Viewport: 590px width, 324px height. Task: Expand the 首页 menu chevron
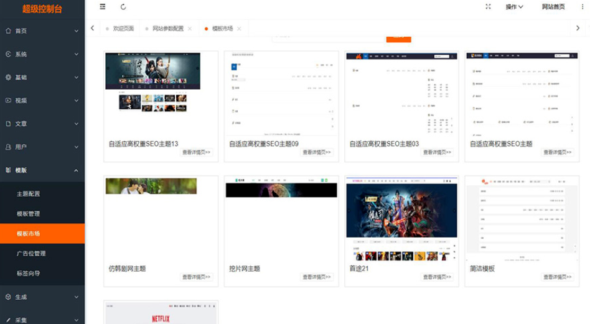tap(77, 31)
